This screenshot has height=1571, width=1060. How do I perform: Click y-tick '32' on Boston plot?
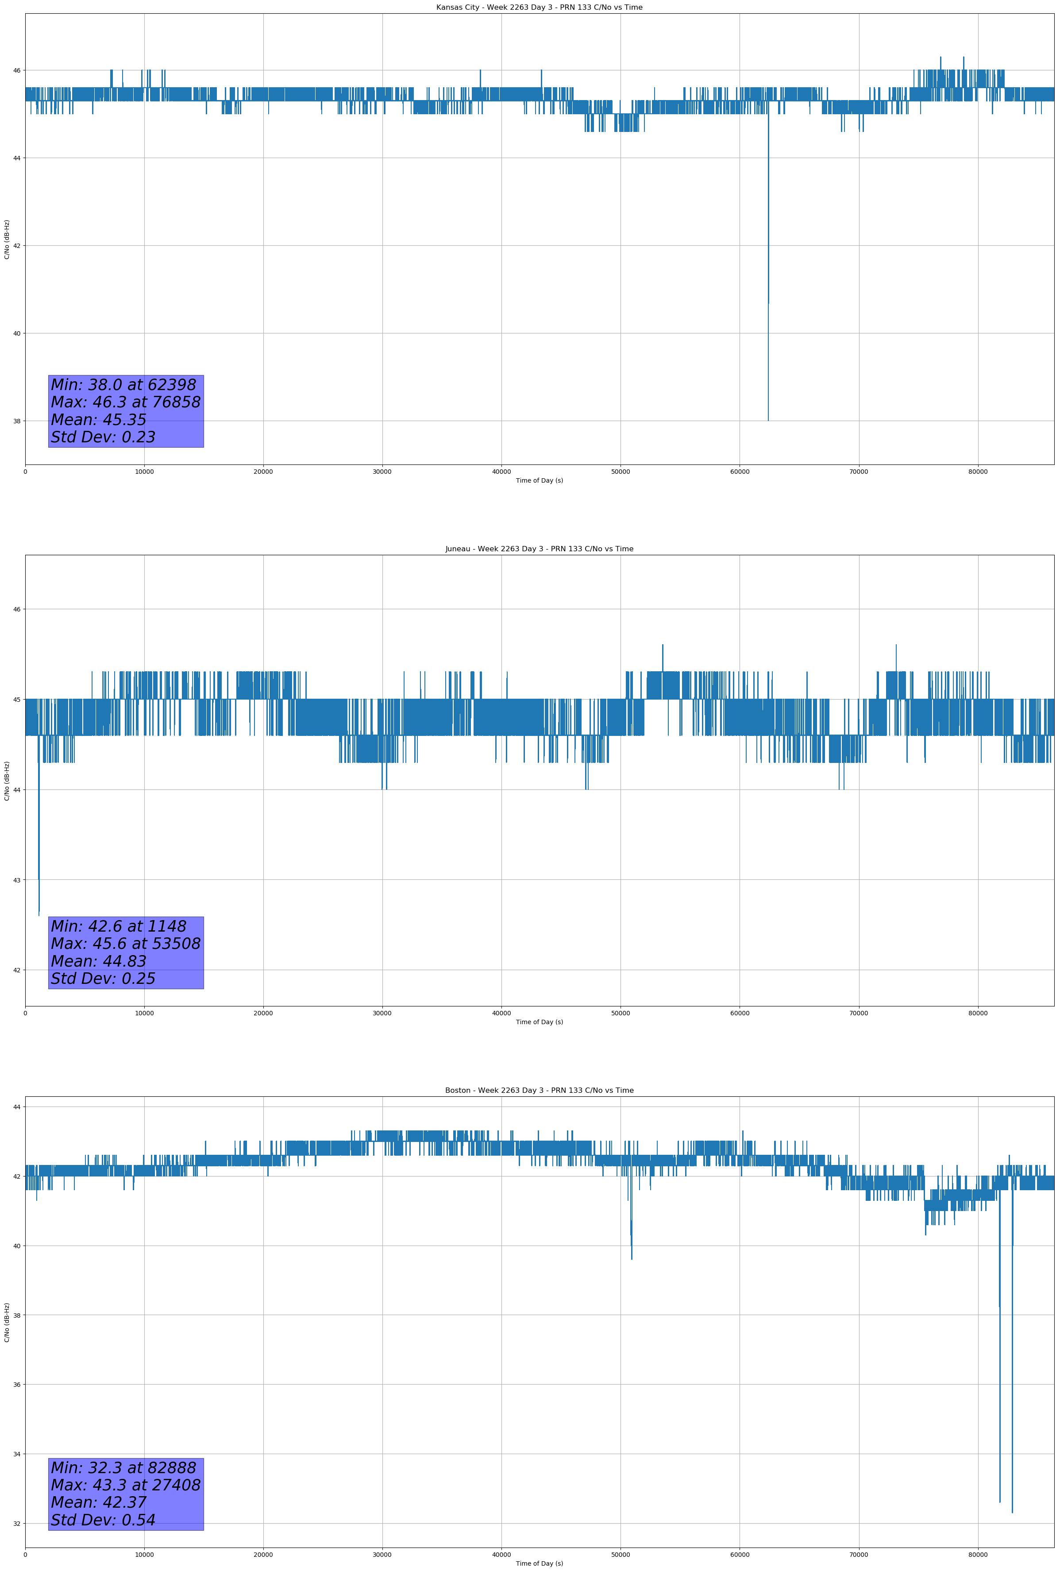(x=16, y=1523)
